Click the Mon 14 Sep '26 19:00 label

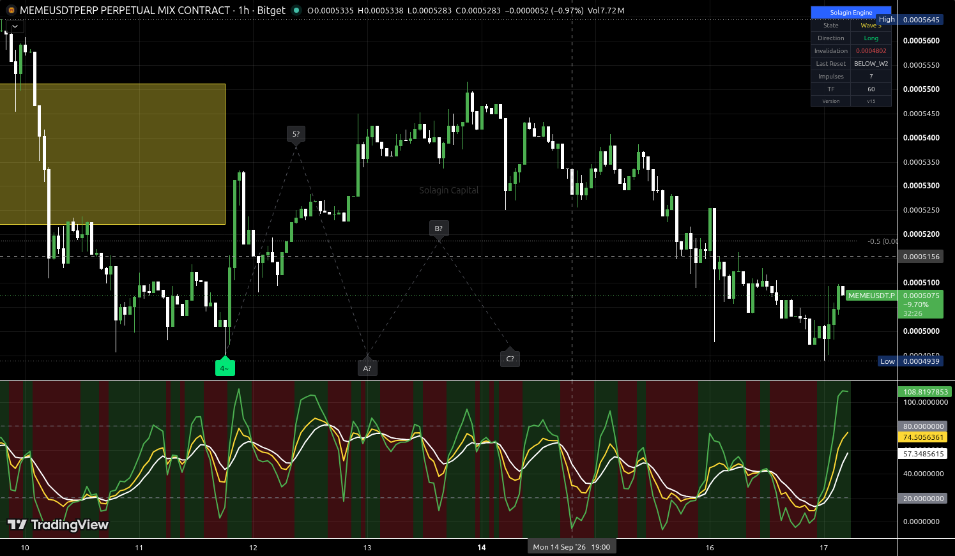click(x=572, y=547)
